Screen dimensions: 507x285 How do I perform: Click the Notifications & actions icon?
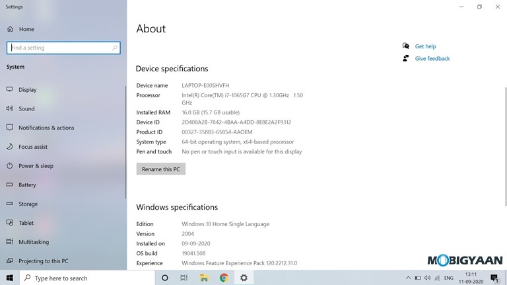point(10,127)
